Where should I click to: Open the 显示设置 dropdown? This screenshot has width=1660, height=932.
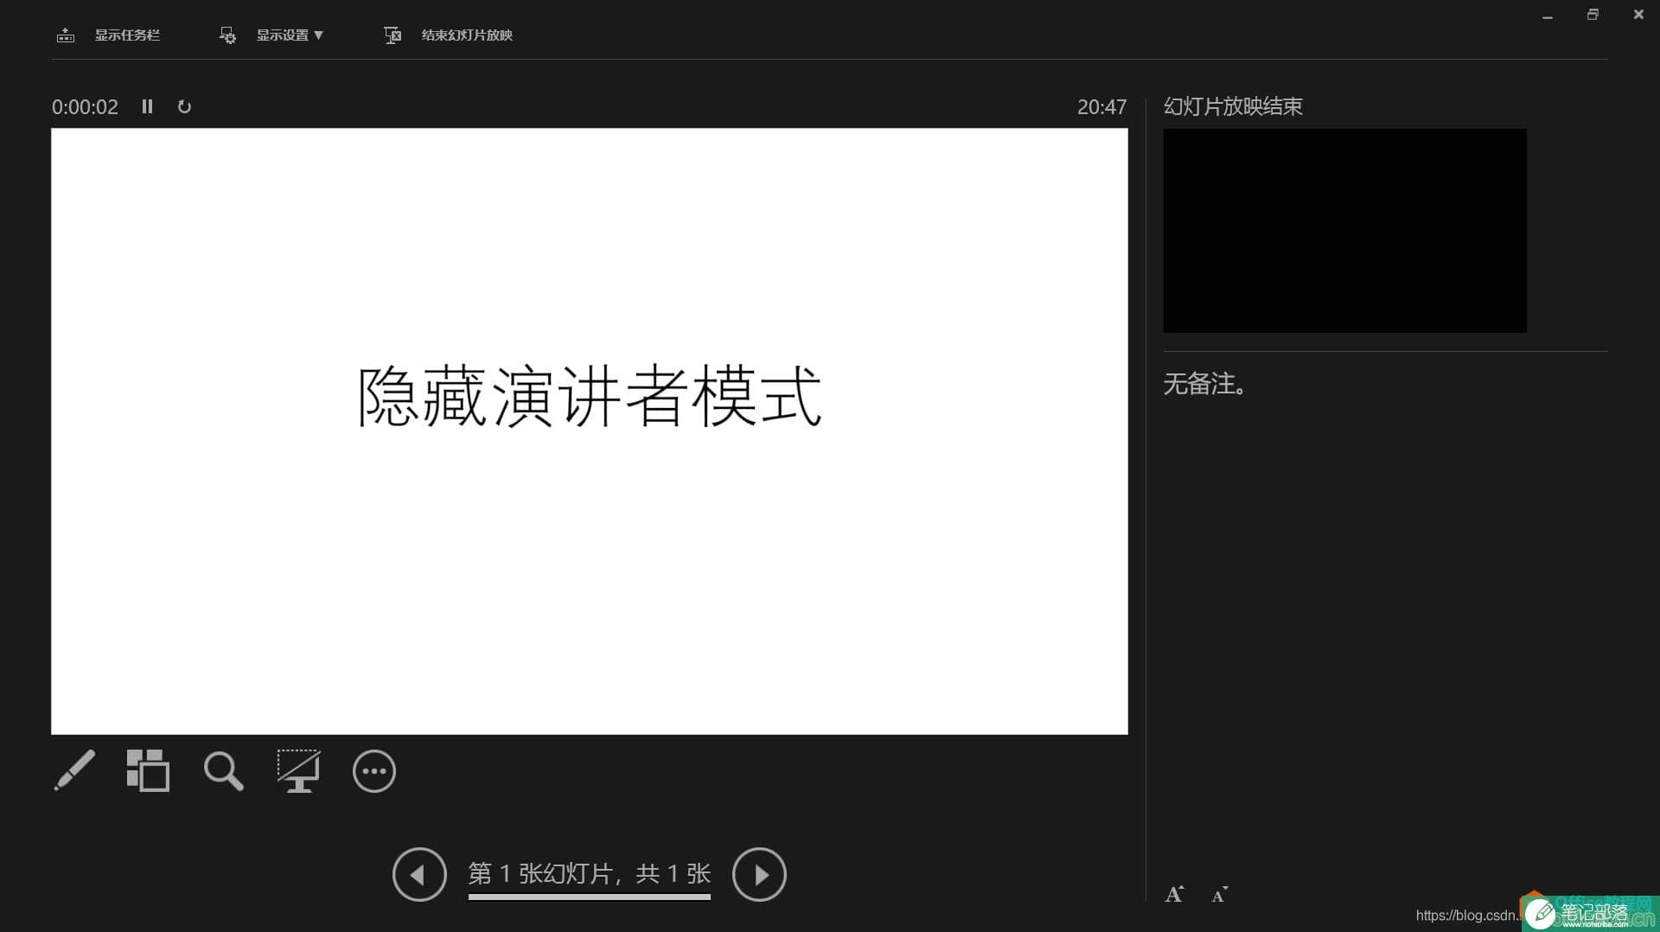tap(290, 35)
